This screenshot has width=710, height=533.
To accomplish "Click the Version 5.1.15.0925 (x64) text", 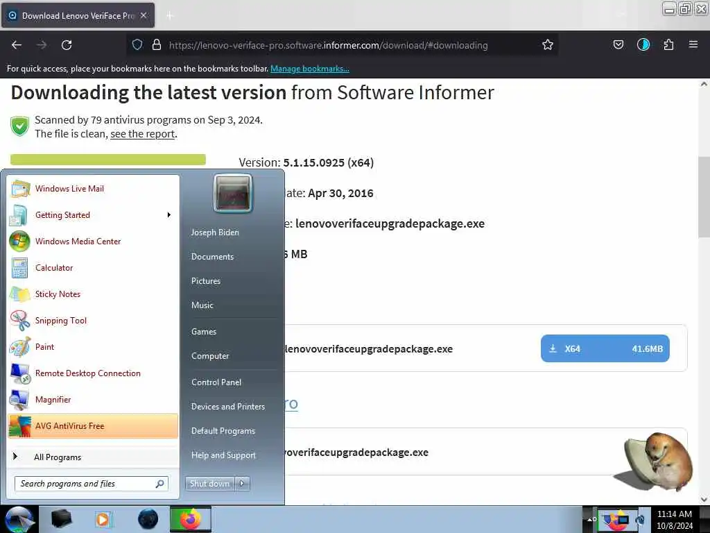I will pyautogui.click(x=306, y=162).
